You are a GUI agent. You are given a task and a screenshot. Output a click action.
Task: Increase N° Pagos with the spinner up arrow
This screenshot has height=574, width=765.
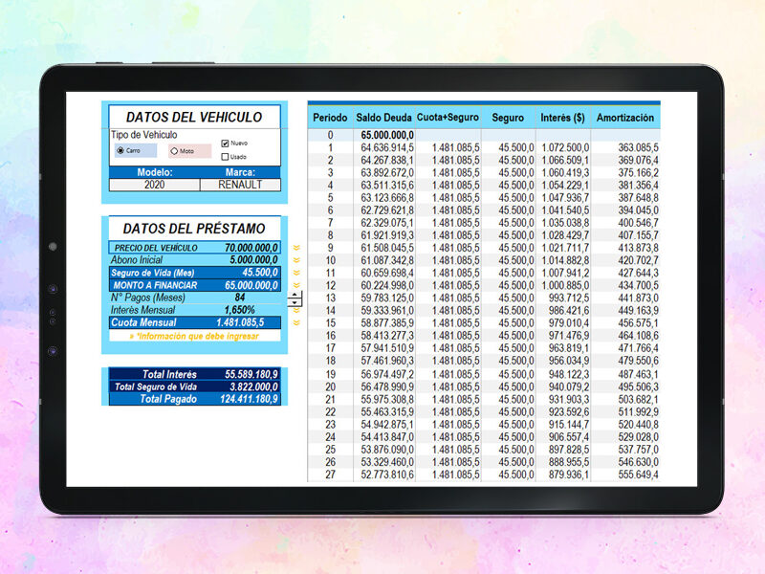[295, 295]
